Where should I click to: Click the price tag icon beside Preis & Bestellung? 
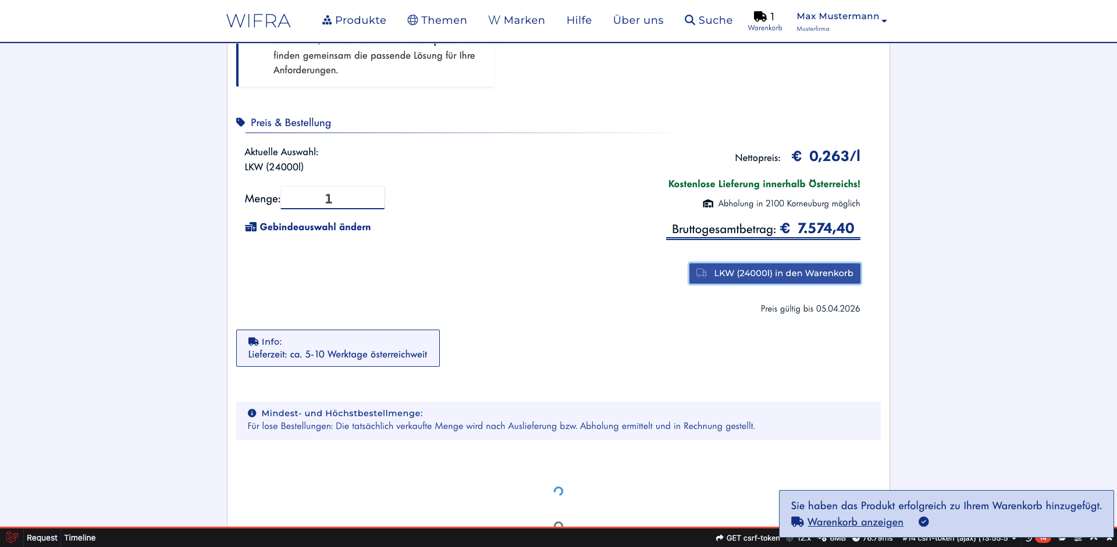coord(241,123)
